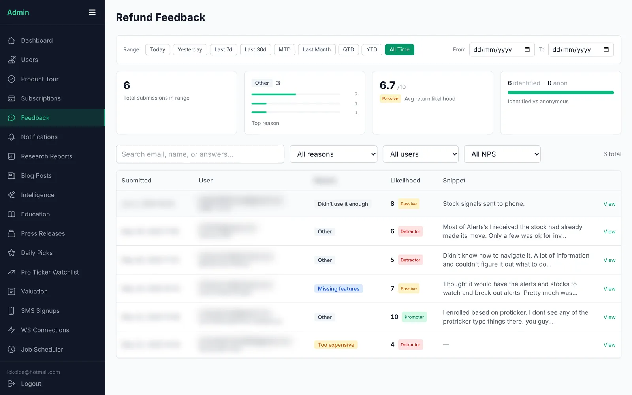Click the Snippet column header

(454, 181)
